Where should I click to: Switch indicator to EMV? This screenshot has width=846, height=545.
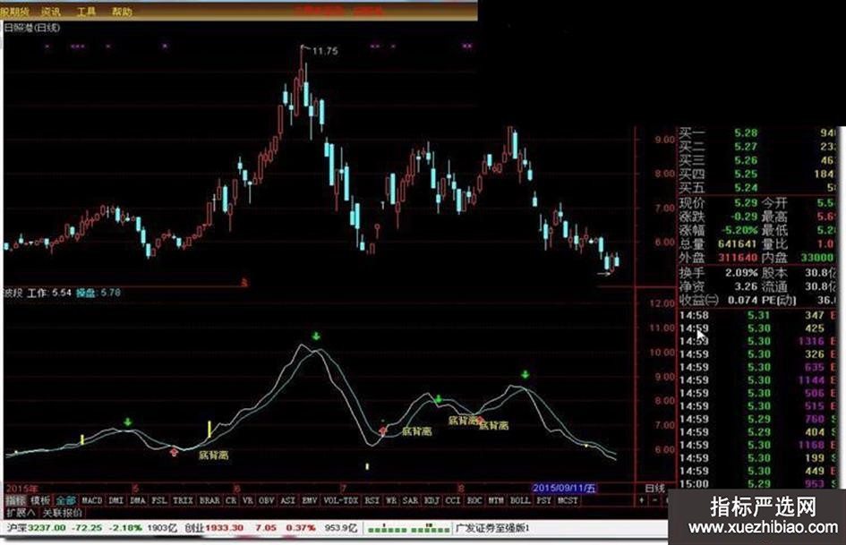tap(309, 501)
